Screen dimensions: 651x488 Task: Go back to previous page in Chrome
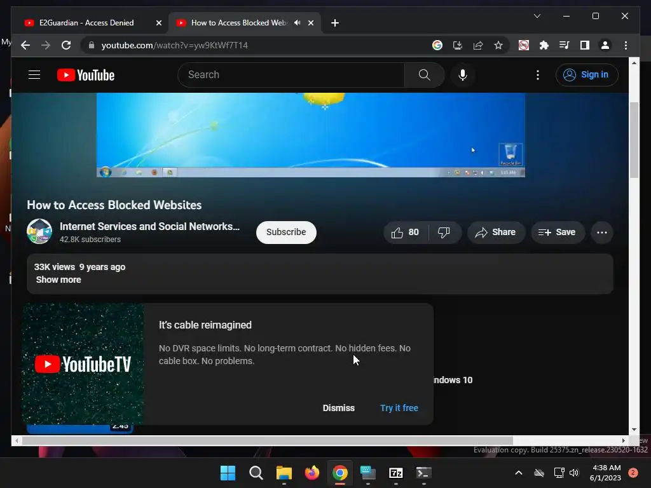[25, 45]
